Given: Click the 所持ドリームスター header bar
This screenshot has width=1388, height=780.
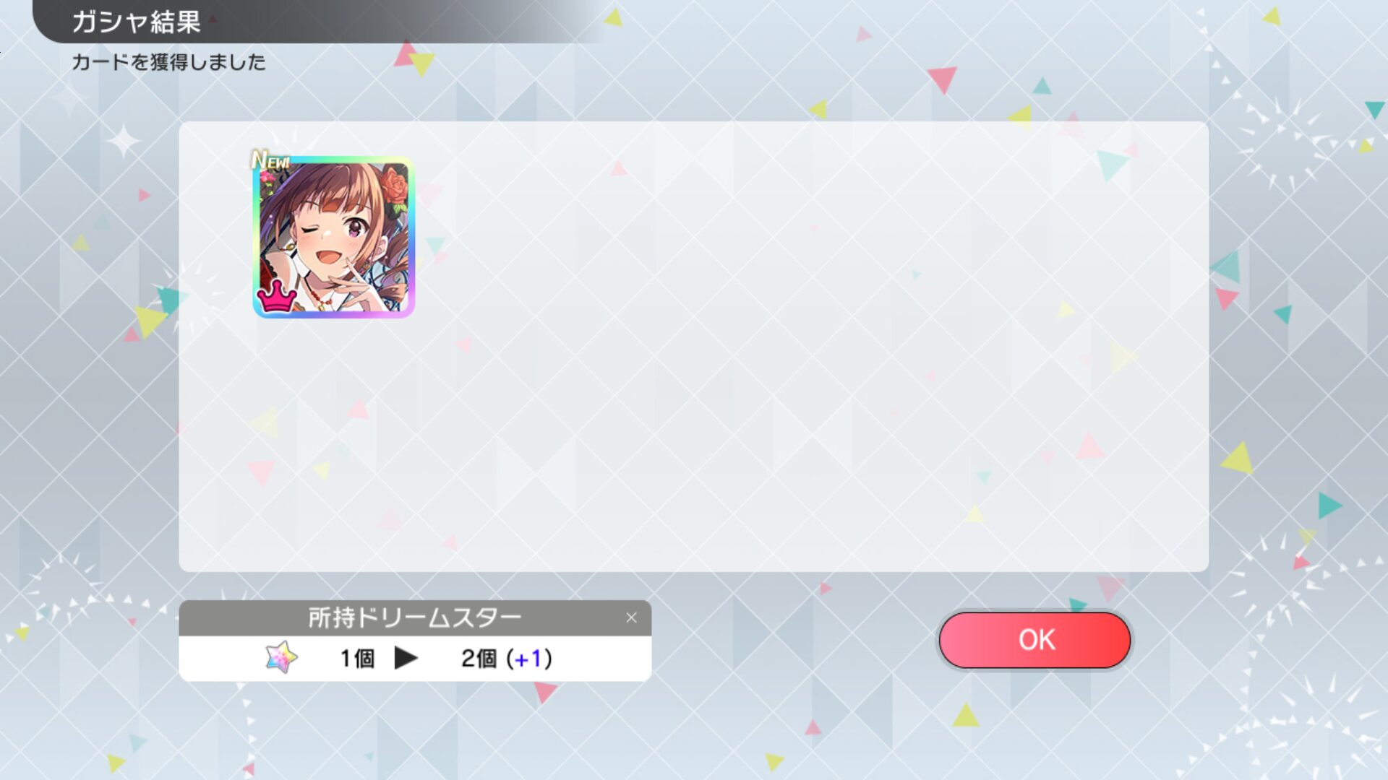Looking at the screenshot, I should coord(415,617).
